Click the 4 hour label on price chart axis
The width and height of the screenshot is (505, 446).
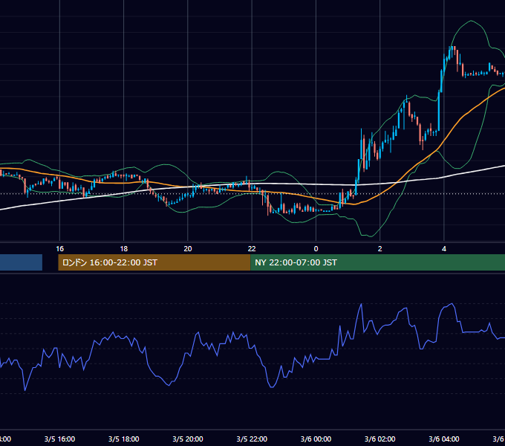[x=444, y=249]
